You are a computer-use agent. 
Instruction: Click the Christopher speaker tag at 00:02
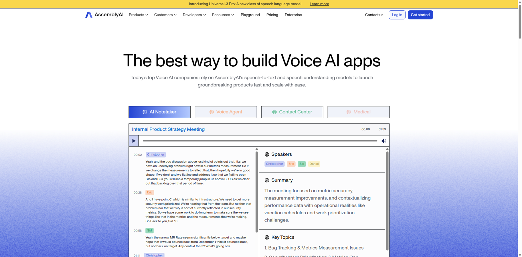(156, 155)
